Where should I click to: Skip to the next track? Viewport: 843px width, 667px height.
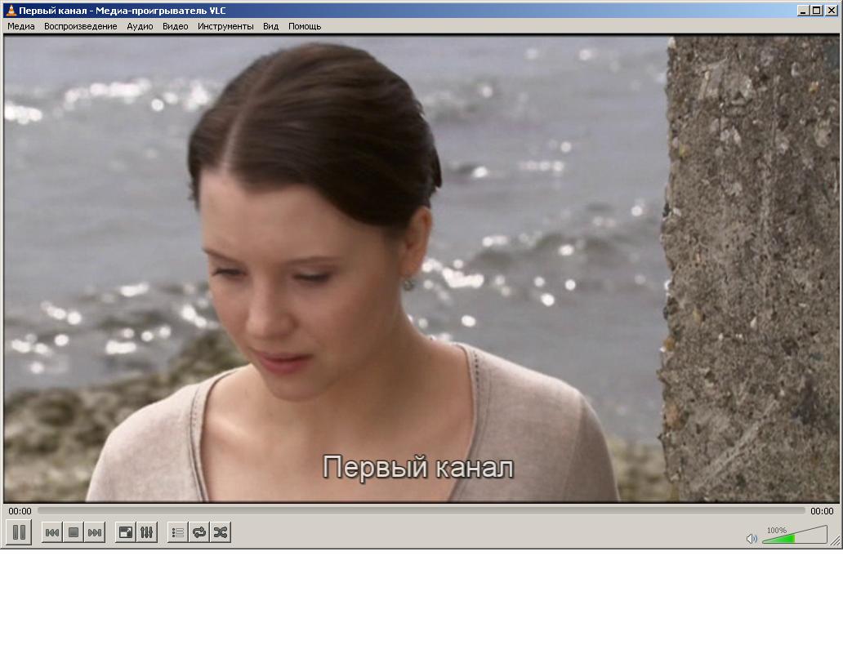(95, 532)
